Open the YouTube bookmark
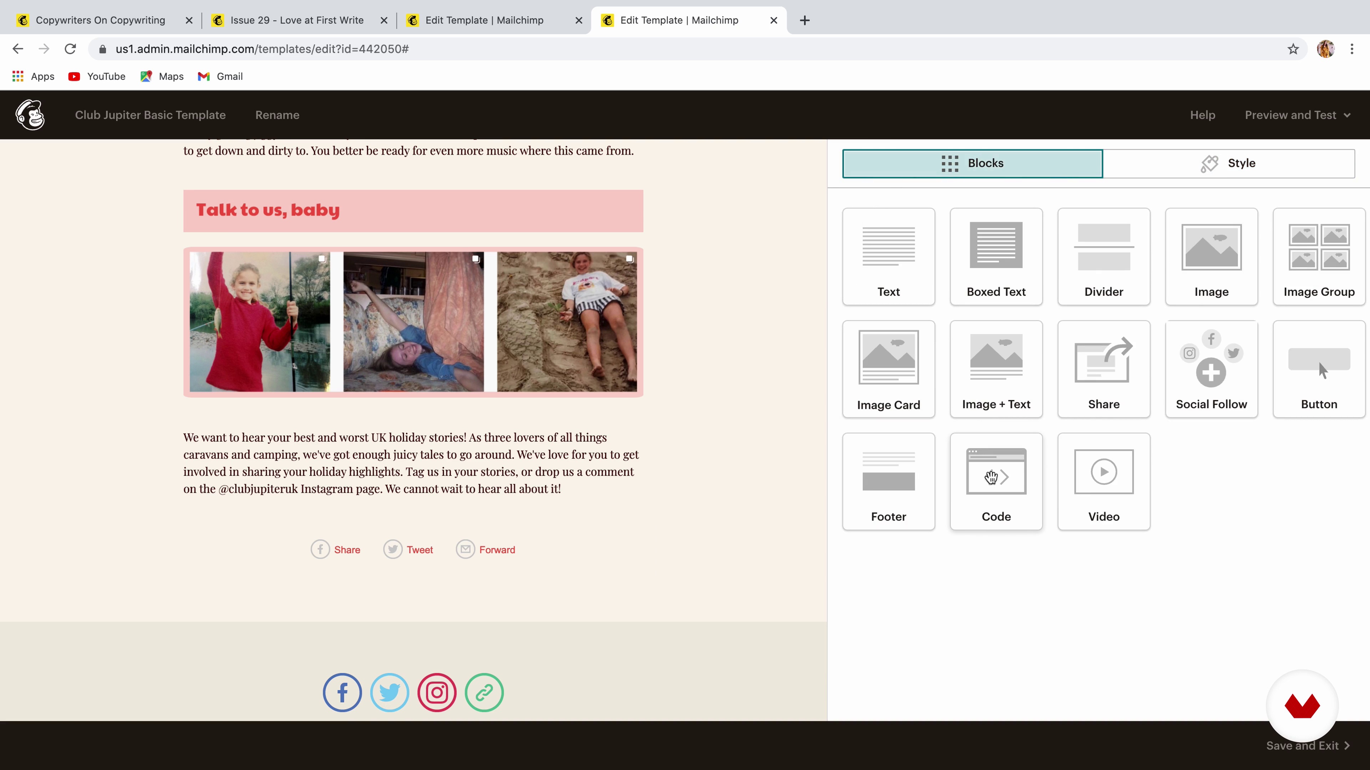Screen dimensions: 1370x770 click(x=97, y=77)
